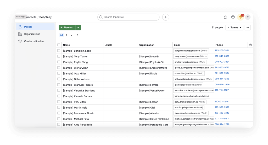This screenshot has width=268, height=145.
Task: Open the sales assistant lightbulb notifications
Action: [241, 17]
